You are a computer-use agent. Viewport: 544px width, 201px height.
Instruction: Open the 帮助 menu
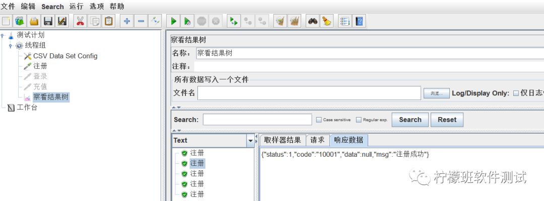117,6
